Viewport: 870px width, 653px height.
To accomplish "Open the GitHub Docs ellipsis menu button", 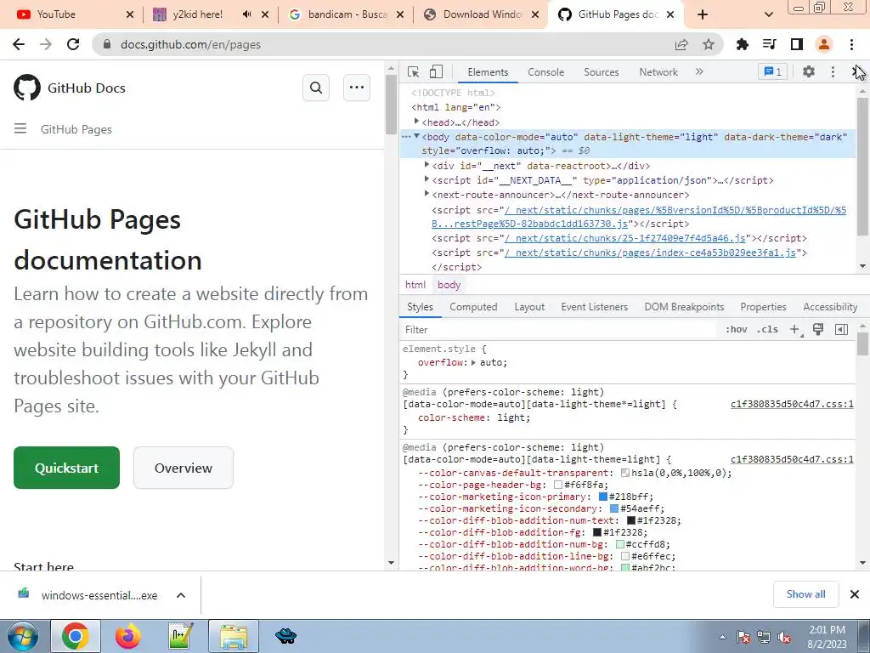I will pos(357,88).
